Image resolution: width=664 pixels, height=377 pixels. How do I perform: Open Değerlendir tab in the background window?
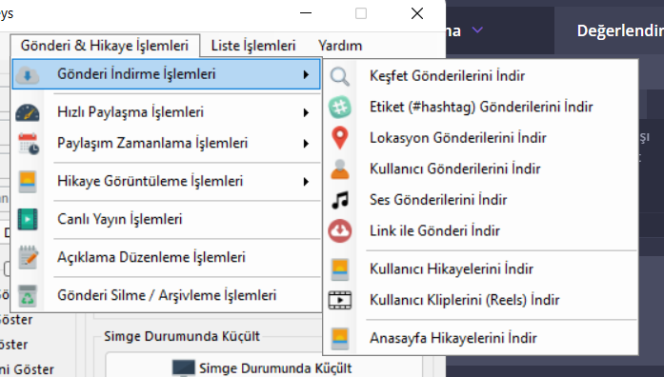(620, 30)
